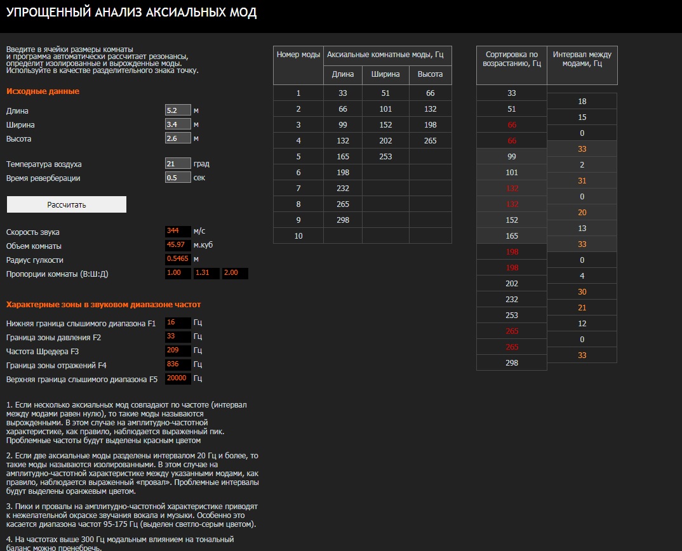The width and height of the screenshot is (682, 551).
Task: Select the F5 upper audible limit field
Action: click(178, 379)
